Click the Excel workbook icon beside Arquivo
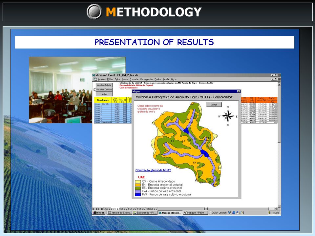Image resolution: width=315 pixels, height=236 pixels. (x=95, y=79)
